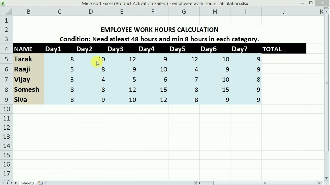Select column I header
The image size is (330, 185).
coord(246,12)
